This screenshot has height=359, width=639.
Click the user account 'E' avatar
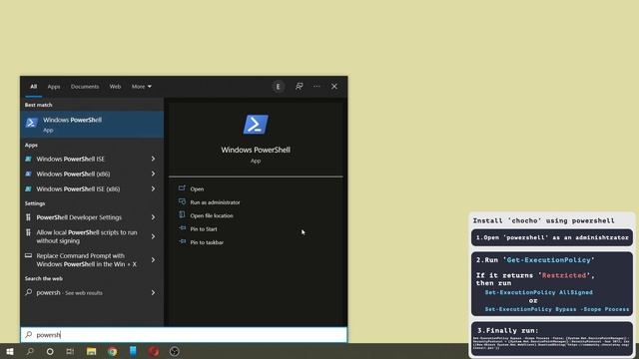(279, 87)
